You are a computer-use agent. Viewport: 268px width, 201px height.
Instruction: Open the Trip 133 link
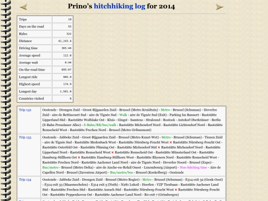click(x=25, y=137)
